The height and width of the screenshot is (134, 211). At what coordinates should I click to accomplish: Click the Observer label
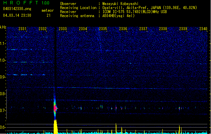coord(68,4)
